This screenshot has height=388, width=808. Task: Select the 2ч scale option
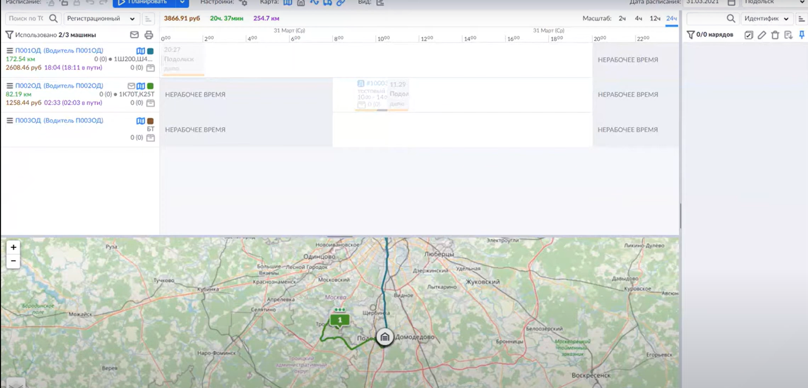pyautogui.click(x=622, y=18)
